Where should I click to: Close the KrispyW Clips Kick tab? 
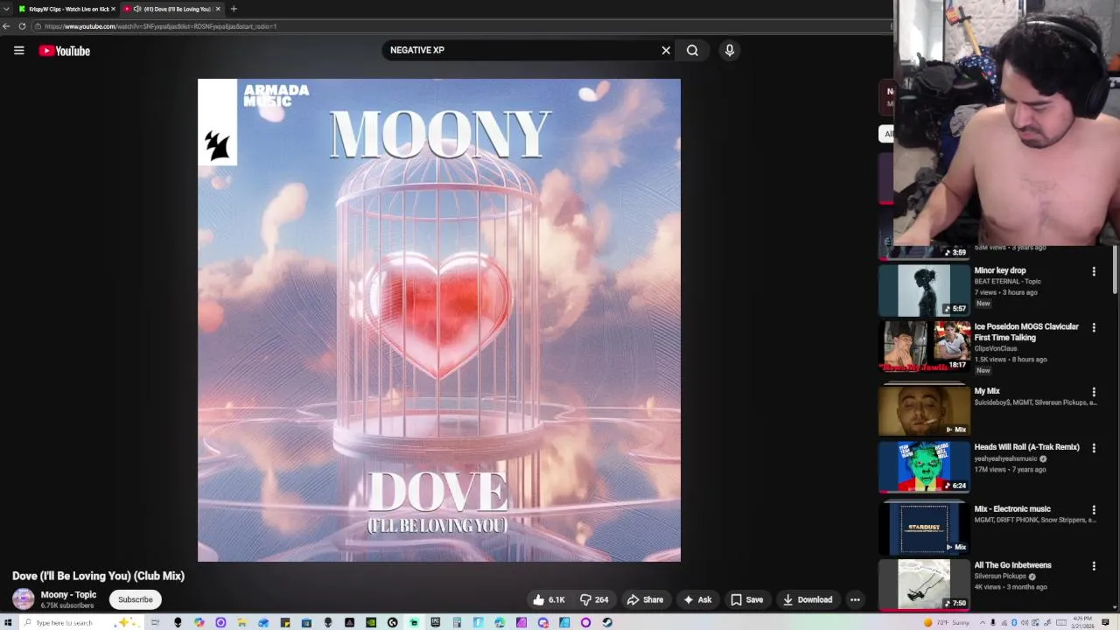[x=113, y=9]
